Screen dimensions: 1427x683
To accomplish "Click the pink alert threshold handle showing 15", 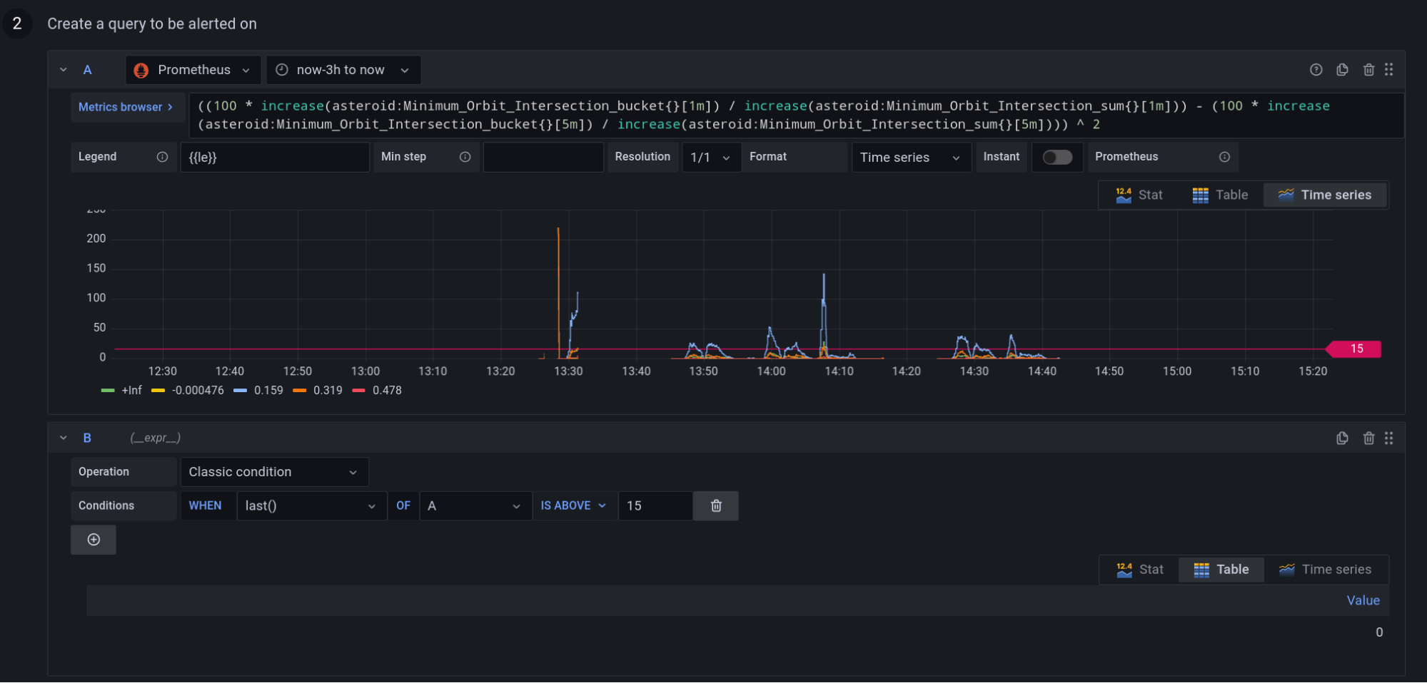I will [x=1353, y=349].
